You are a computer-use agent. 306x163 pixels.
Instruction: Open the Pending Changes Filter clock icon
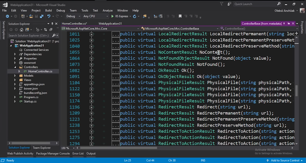click(x=38, y=30)
